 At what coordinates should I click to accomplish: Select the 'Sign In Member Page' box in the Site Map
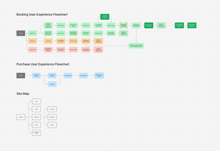point(37,133)
